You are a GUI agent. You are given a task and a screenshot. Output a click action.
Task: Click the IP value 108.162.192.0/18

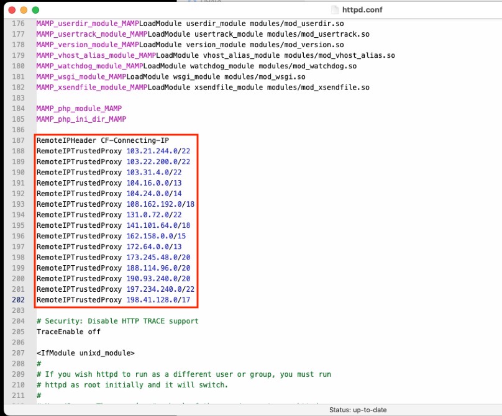160,204
